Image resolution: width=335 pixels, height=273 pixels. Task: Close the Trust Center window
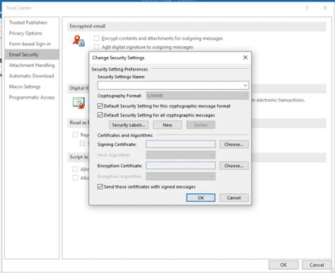pos(325,8)
